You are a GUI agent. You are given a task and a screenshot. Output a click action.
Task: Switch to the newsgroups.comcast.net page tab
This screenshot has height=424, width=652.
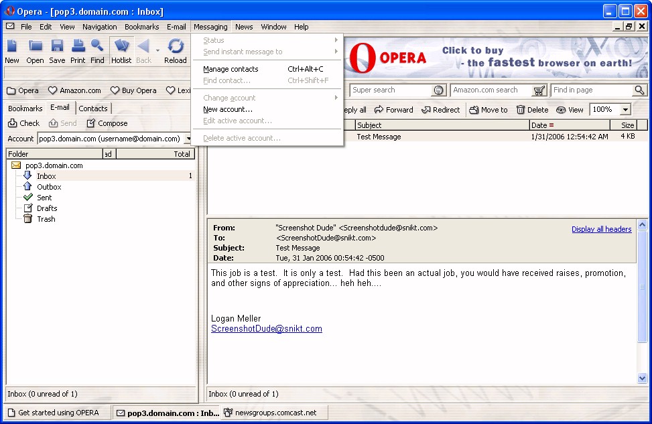coord(275,413)
